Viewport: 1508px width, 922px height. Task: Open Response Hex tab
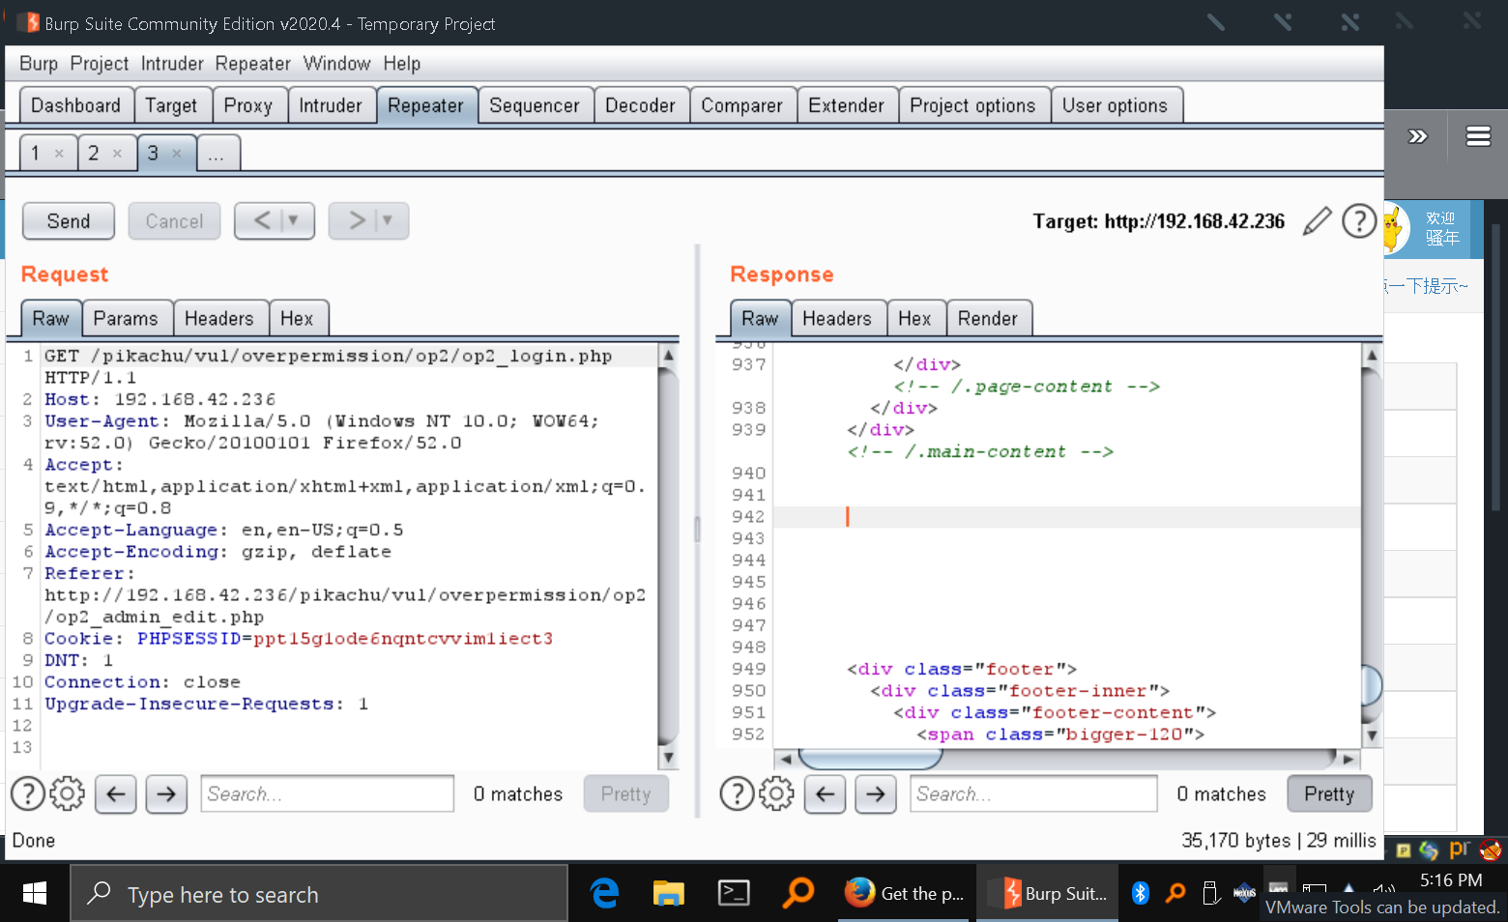click(914, 318)
